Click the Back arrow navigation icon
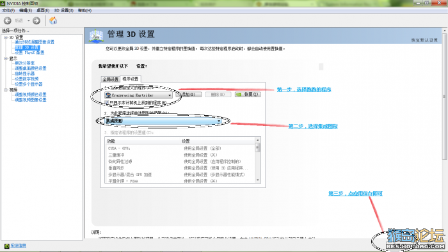 click(8, 20)
